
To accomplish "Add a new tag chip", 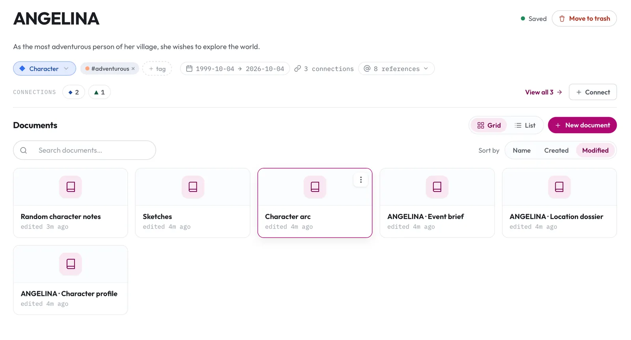I will pyautogui.click(x=157, y=69).
